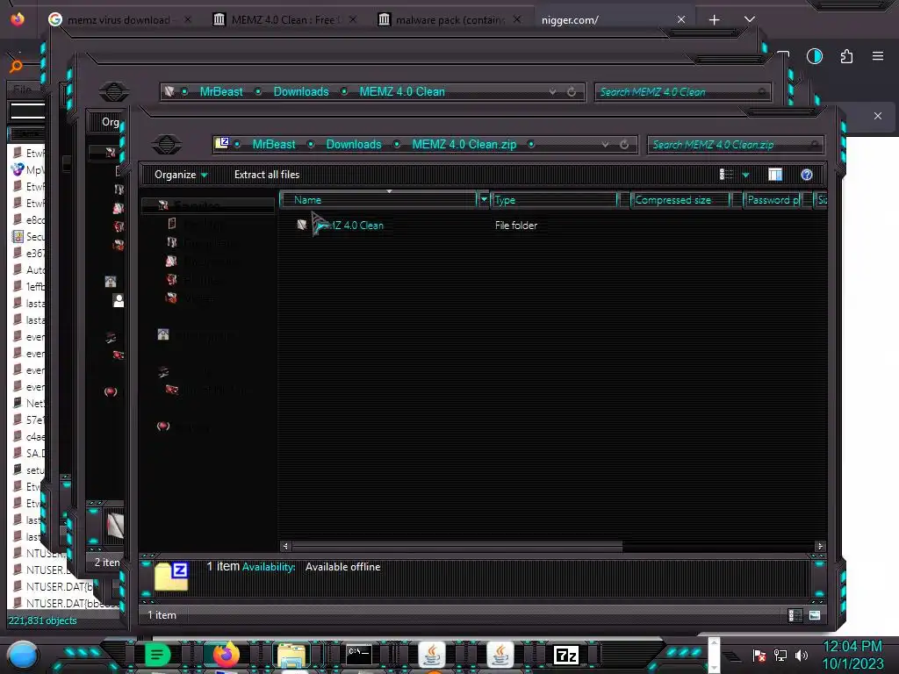Select the 'MEMZ 4.0 Clean' folder row
Viewport: 899px width, 674px height.
point(341,226)
